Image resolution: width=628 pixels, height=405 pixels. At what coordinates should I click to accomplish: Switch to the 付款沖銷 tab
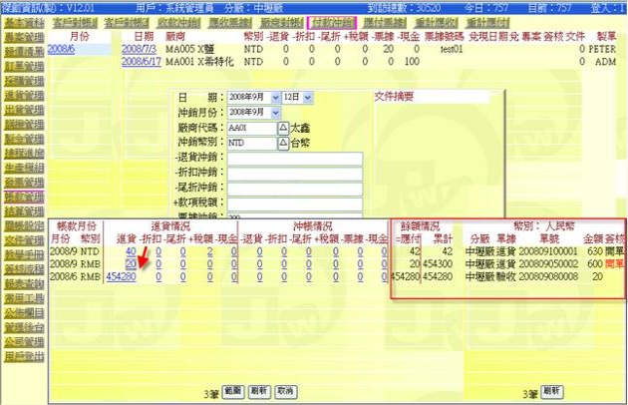point(334,21)
